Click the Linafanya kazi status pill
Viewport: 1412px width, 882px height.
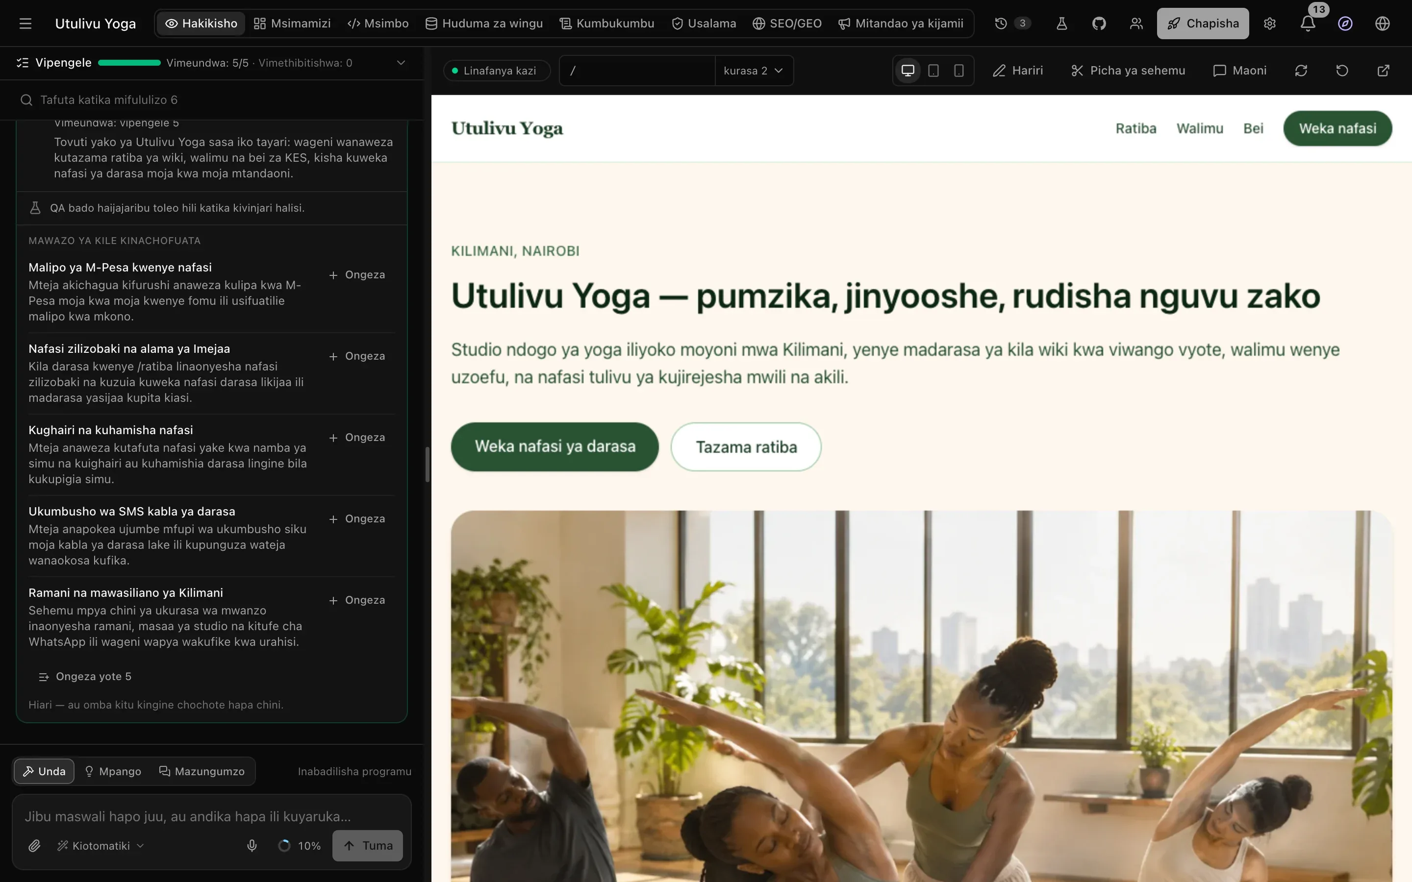click(x=496, y=71)
